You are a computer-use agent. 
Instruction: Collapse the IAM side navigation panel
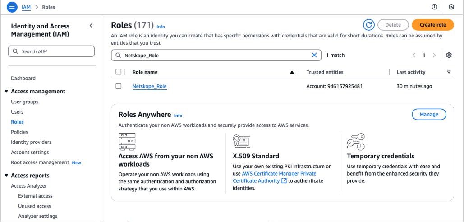[x=91, y=26]
